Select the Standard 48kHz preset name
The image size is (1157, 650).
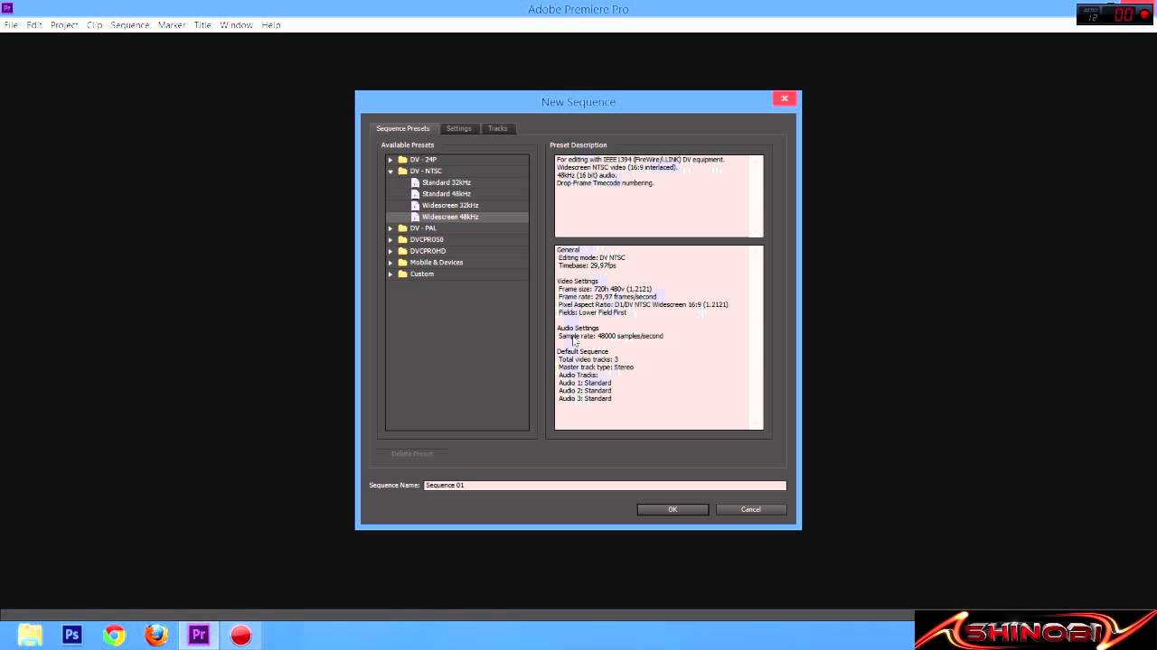[x=447, y=194]
